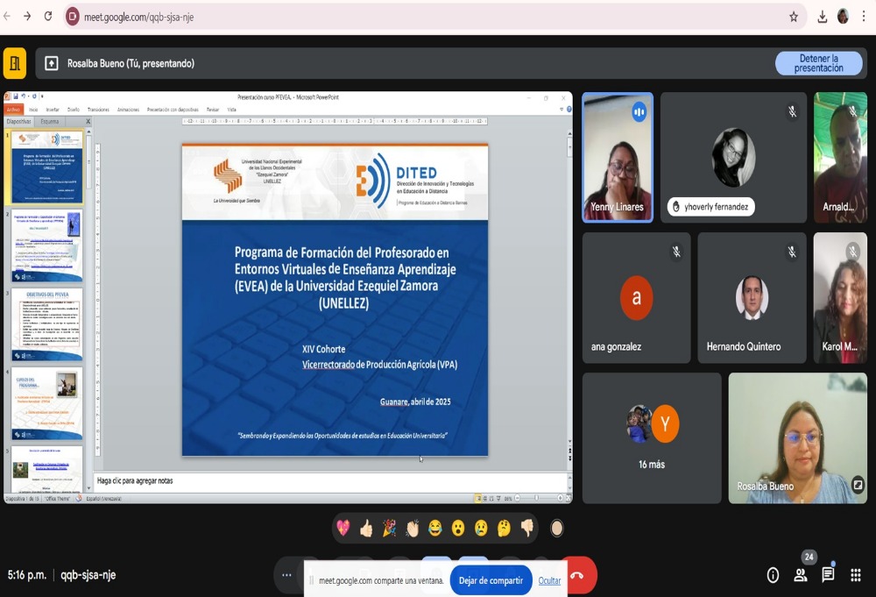876x597 pixels.
Task: Change the emoji skin tone selector
Action: pos(556,528)
